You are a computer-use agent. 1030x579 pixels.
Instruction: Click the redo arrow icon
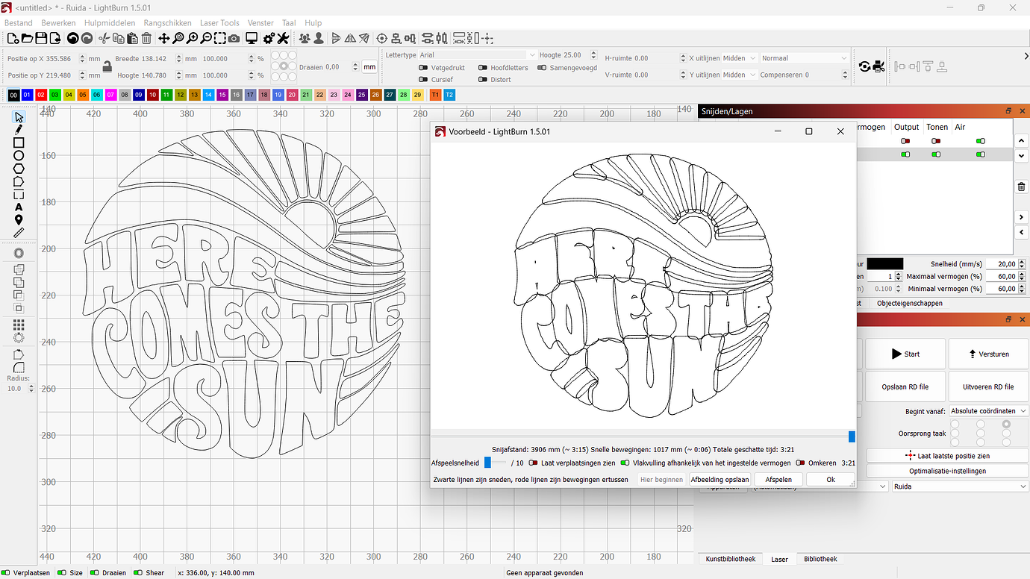tap(87, 38)
